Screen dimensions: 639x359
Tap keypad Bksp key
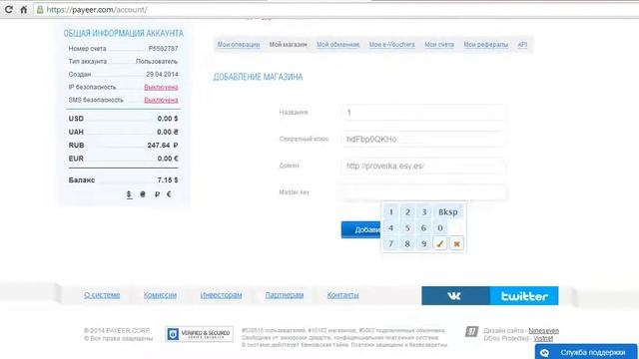tap(448, 212)
